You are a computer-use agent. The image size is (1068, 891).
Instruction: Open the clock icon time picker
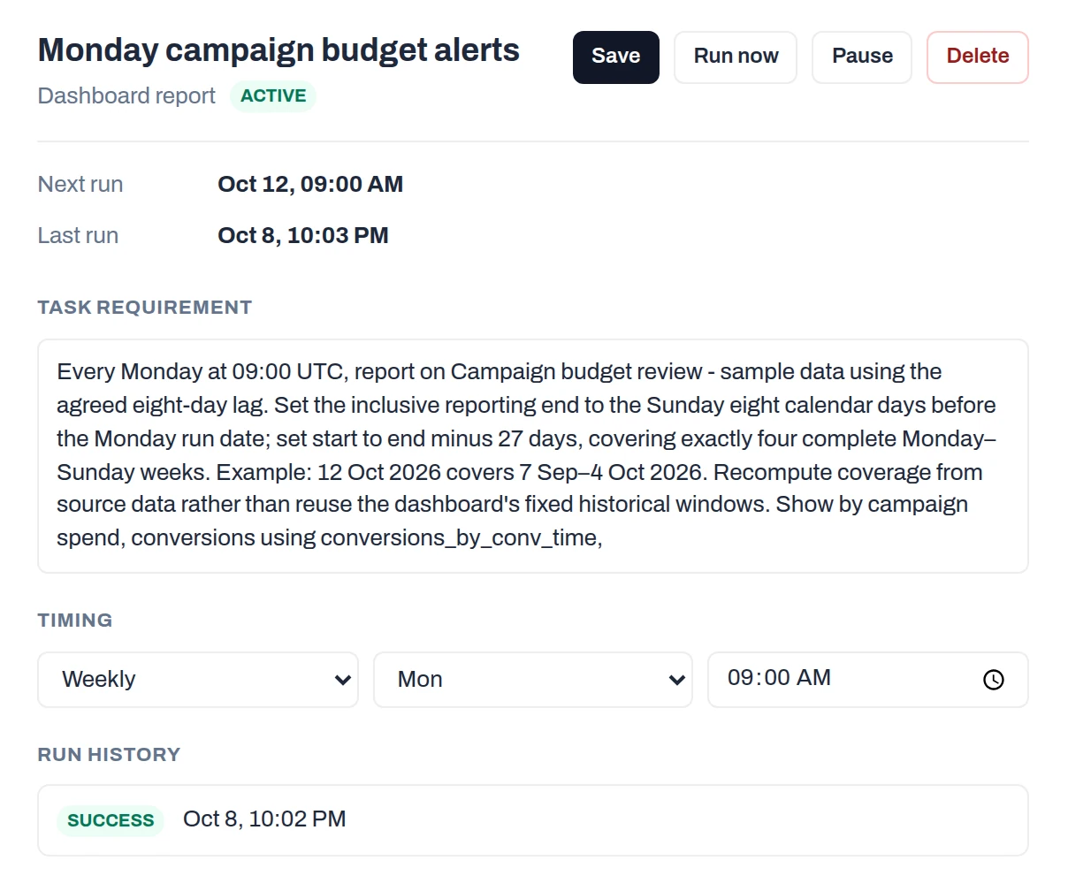(994, 680)
